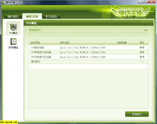Click the CPU test progress bar
Screen dimensions: 157x124
point(88,35)
